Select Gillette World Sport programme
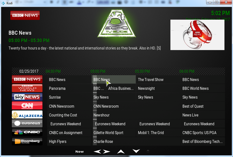The height and width of the screenshot is (157, 233). pos(114,133)
